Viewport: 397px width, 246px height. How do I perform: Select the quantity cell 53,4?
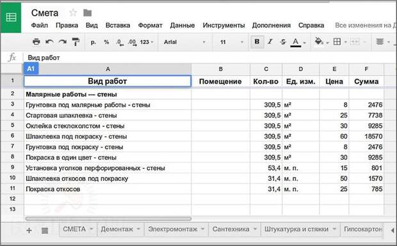[266, 168]
